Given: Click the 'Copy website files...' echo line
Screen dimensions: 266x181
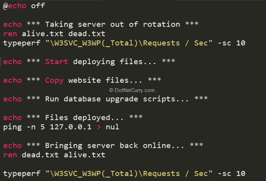Looking at the screenshot, I should 82,80.
